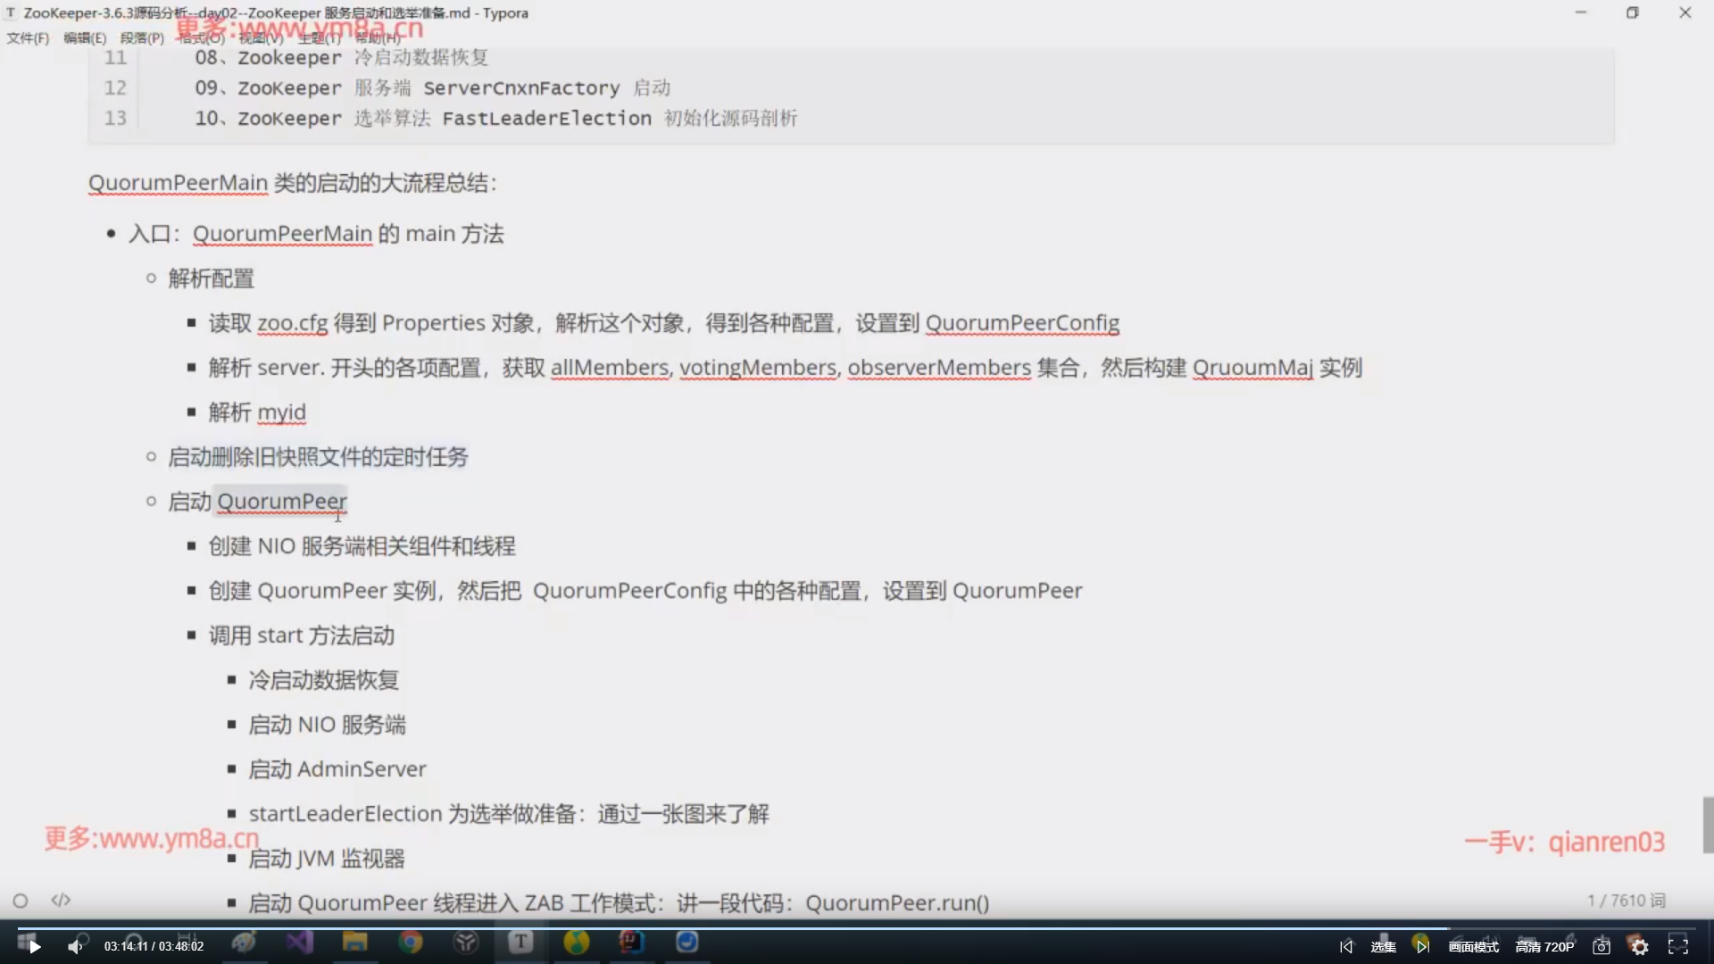
Task: Open 选集 episode list
Action: (1383, 946)
